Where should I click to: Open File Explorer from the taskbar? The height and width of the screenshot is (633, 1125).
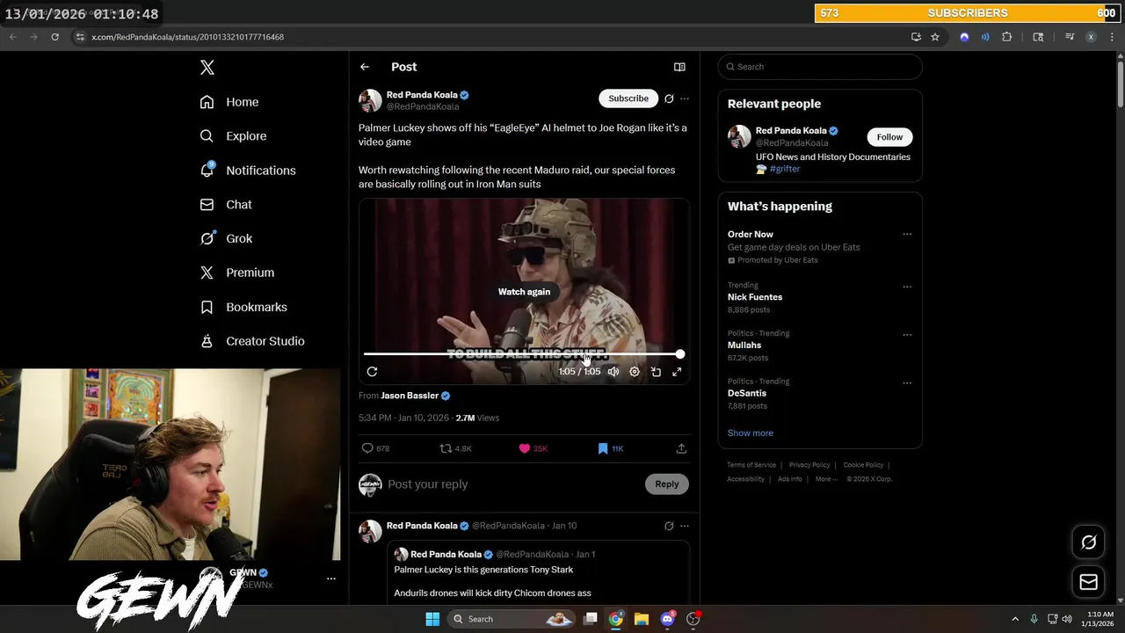[642, 619]
